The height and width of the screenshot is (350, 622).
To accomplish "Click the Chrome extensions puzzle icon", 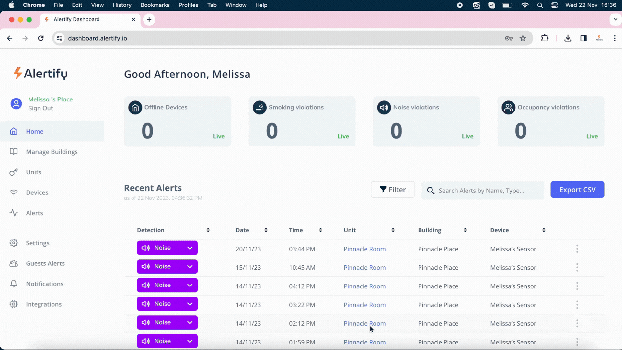I will (545, 38).
